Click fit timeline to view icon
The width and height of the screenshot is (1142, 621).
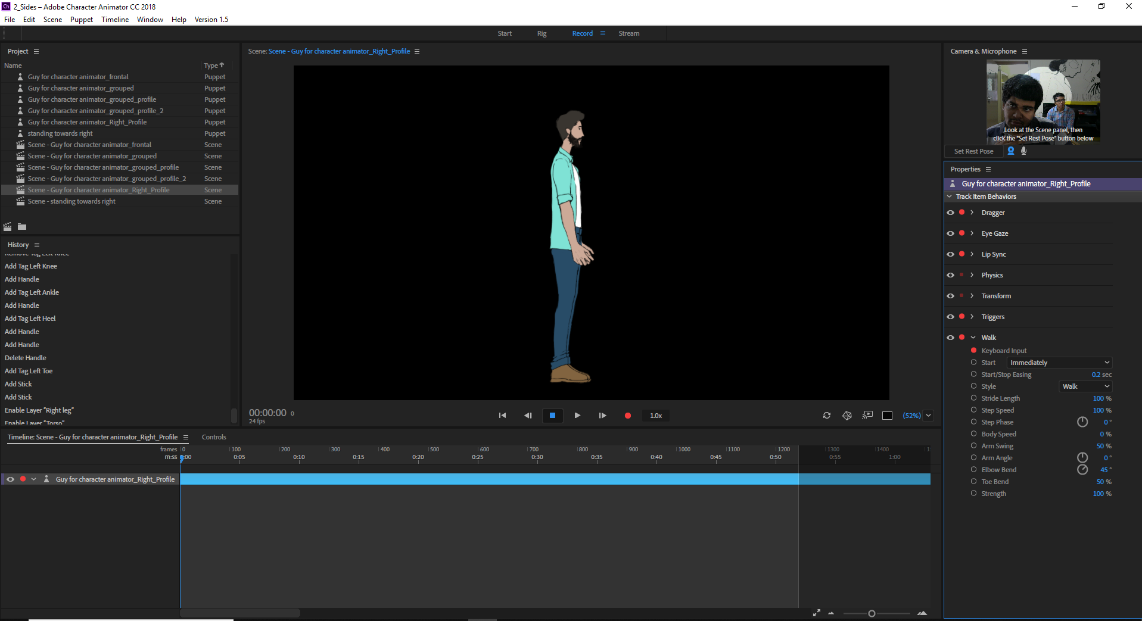pos(817,613)
